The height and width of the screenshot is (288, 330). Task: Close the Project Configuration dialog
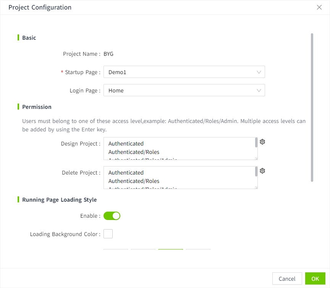tap(319, 7)
